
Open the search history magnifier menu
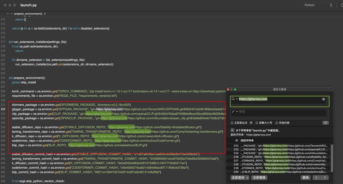pos(235,99)
